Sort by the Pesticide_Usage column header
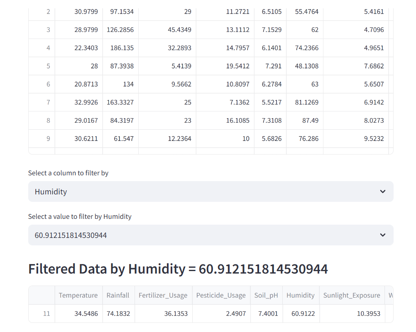Screen dimensions: 416x332 click(221, 295)
